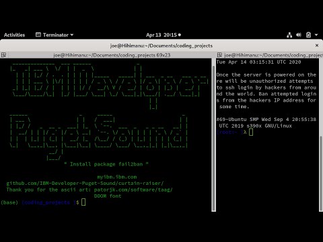Click the Terminator app icon in top bar
This screenshot has width=323, height=242.
pyautogui.click(x=38, y=35)
